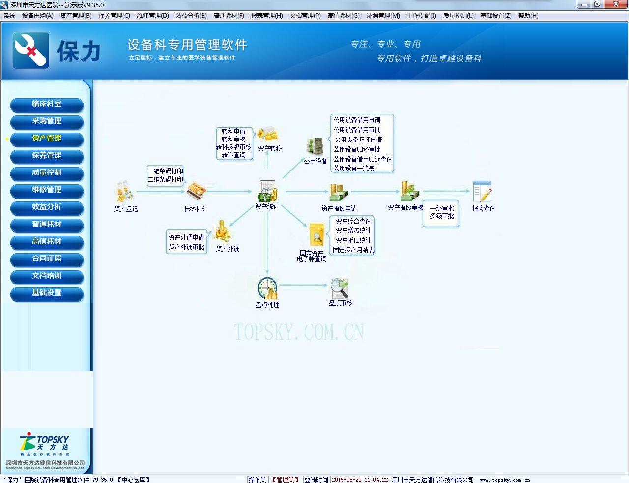Open the 标签打印 icon

click(196, 191)
